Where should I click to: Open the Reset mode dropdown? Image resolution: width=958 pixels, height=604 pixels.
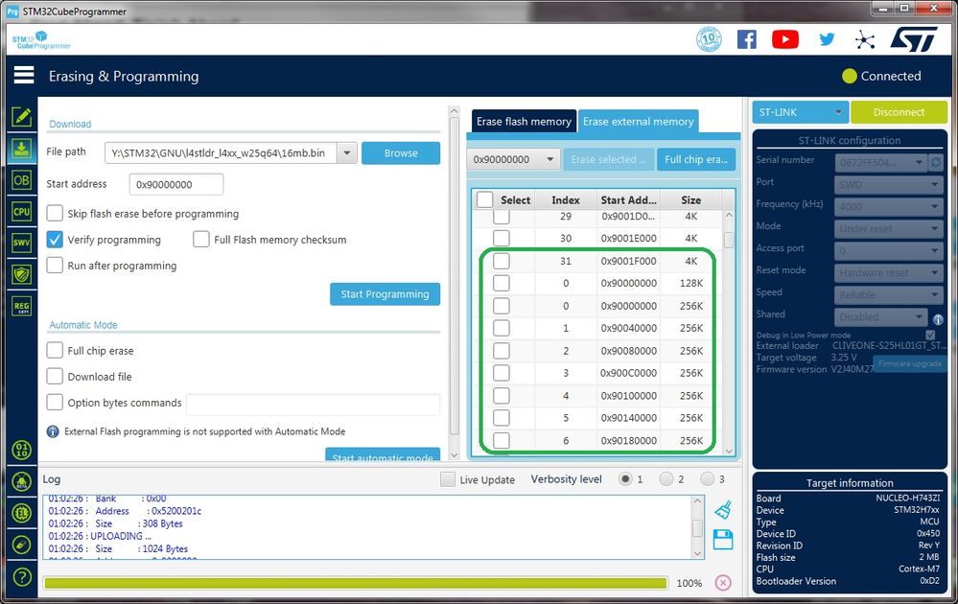889,273
